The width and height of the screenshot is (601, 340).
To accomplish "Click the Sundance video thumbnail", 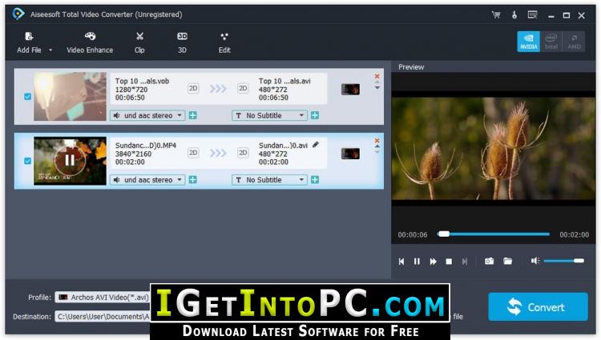I will (x=70, y=161).
